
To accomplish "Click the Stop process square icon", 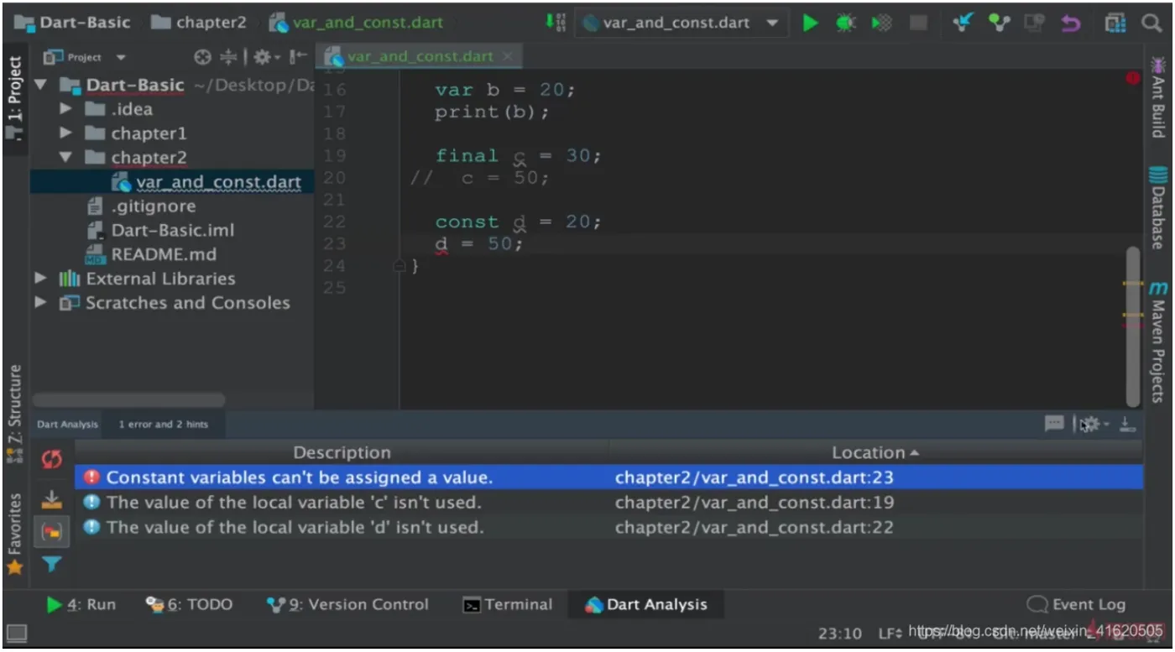I will [919, 23].
